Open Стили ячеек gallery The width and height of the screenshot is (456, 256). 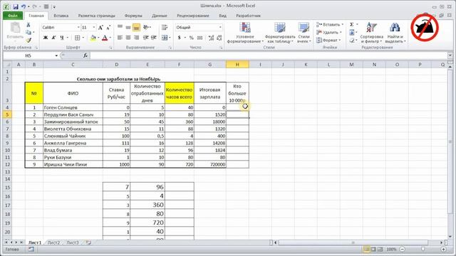(304, 33)
